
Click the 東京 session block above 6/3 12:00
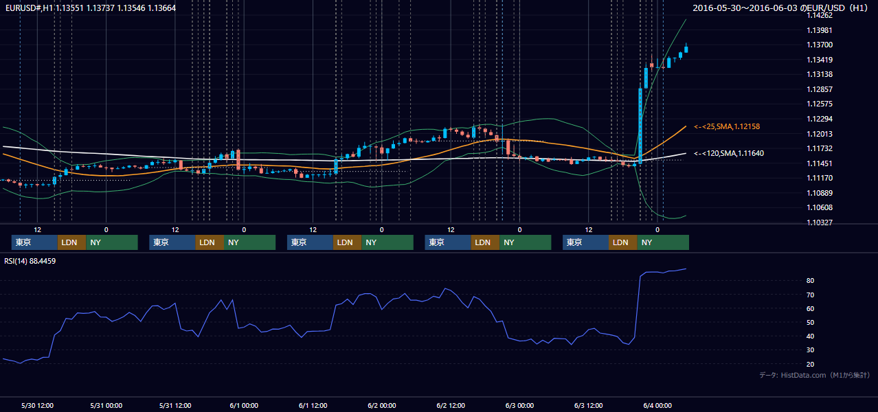pos(585,242)
